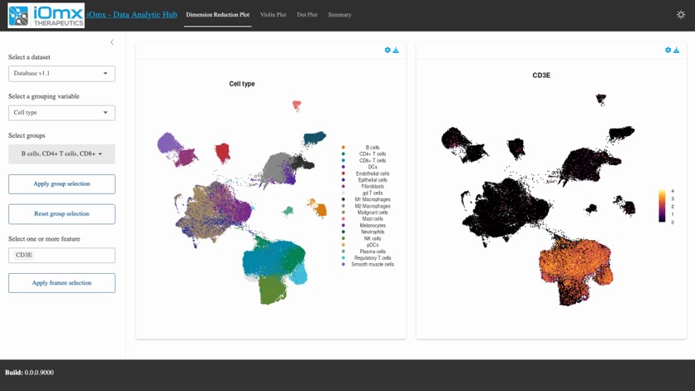The height and width of the screenshot is (391, 695).
Task: Toggle B cells in plot legend
Action: point(373,148)
